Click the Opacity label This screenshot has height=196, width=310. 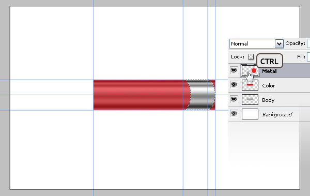point(295,43)
